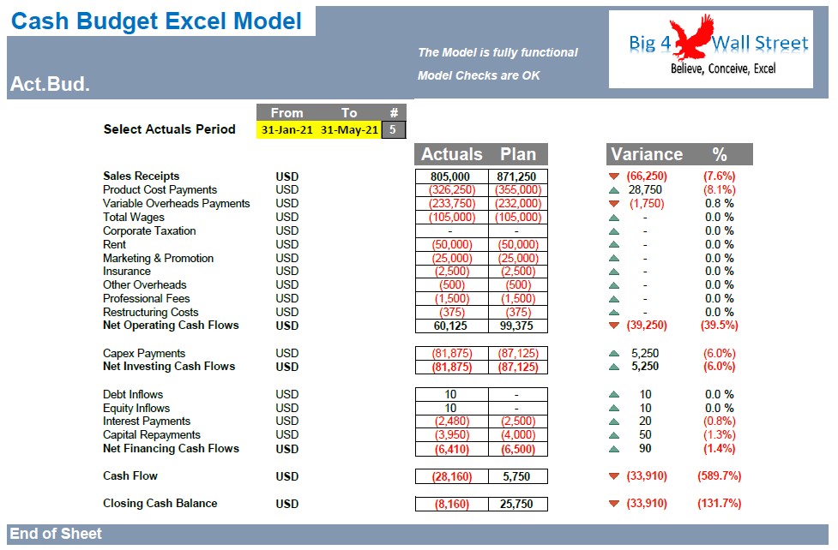The width and height of the screenshot is (838, 550).
Task: Click the green arrow for Capex Payments variance
Action: (x=614, y=354)
